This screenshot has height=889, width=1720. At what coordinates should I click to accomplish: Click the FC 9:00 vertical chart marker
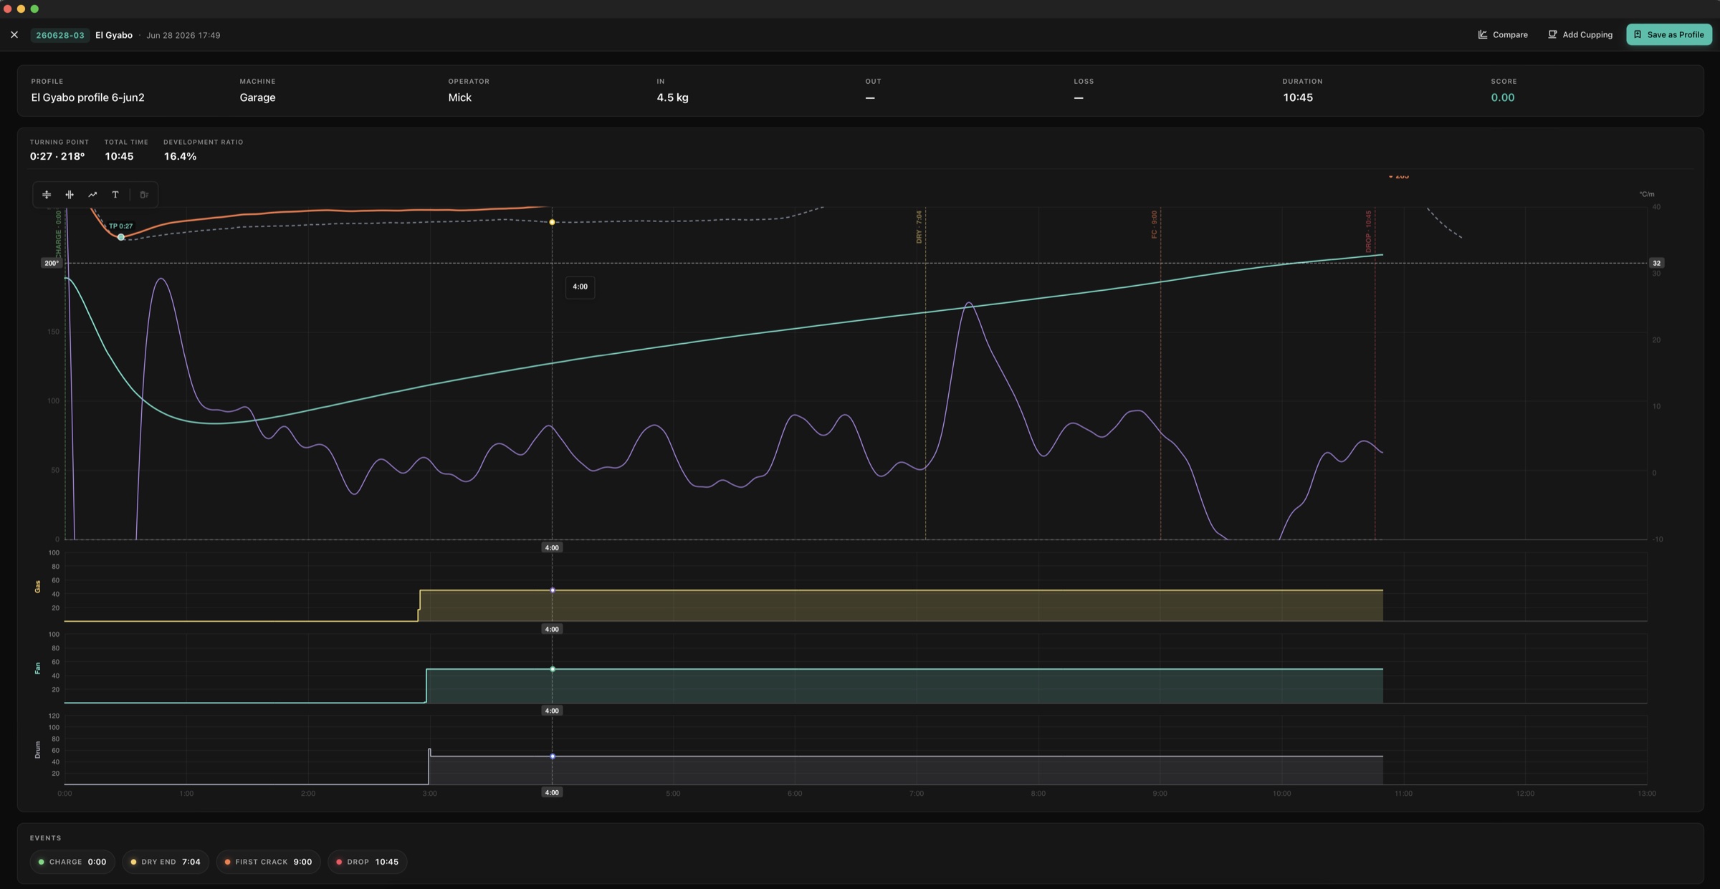(1154, 225)
